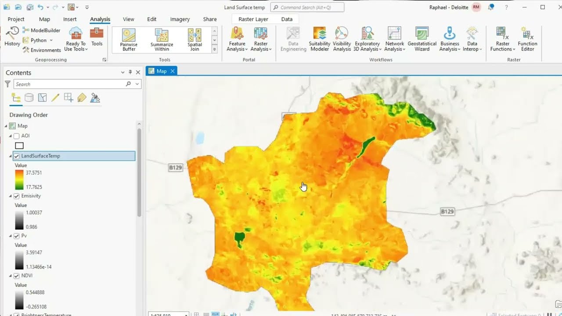Select List By Data Source view
562x316 pixels.
[x=29, y=98]
